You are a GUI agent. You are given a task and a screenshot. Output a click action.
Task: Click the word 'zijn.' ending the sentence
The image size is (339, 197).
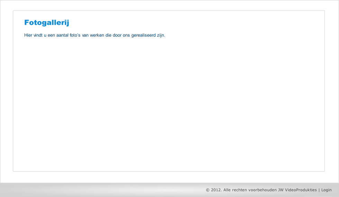pyautogui.click(x=161, y=35)
